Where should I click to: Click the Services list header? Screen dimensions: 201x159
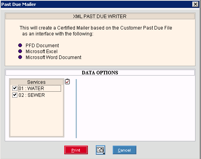click(36, 82)
